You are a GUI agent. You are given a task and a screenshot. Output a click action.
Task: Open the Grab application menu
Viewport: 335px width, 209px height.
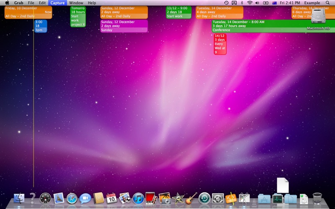[18, 3]
